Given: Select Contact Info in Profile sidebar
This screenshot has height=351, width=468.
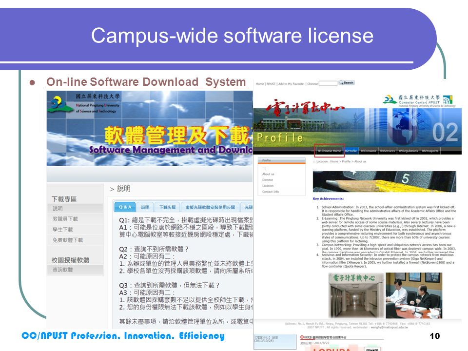Looking at the screenshot, I should 271,192.
